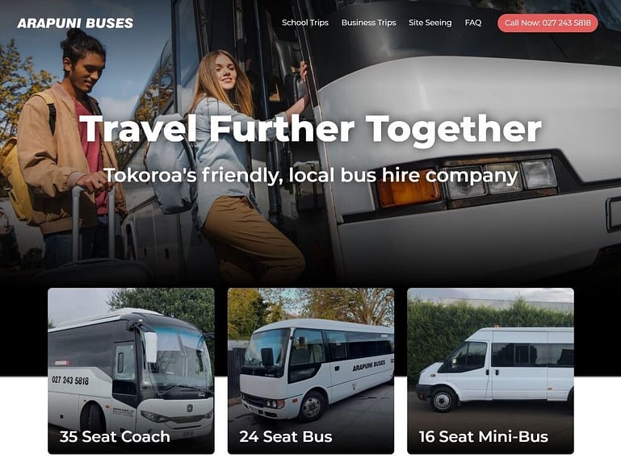Select the 24 Seat Bus photo card
Screen dimensions: 621x466
[x=311, y=371]
